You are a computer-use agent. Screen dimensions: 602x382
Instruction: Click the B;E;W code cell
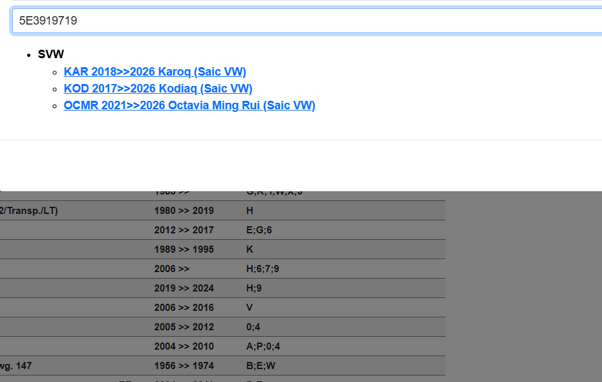click(x=261, y=366)
